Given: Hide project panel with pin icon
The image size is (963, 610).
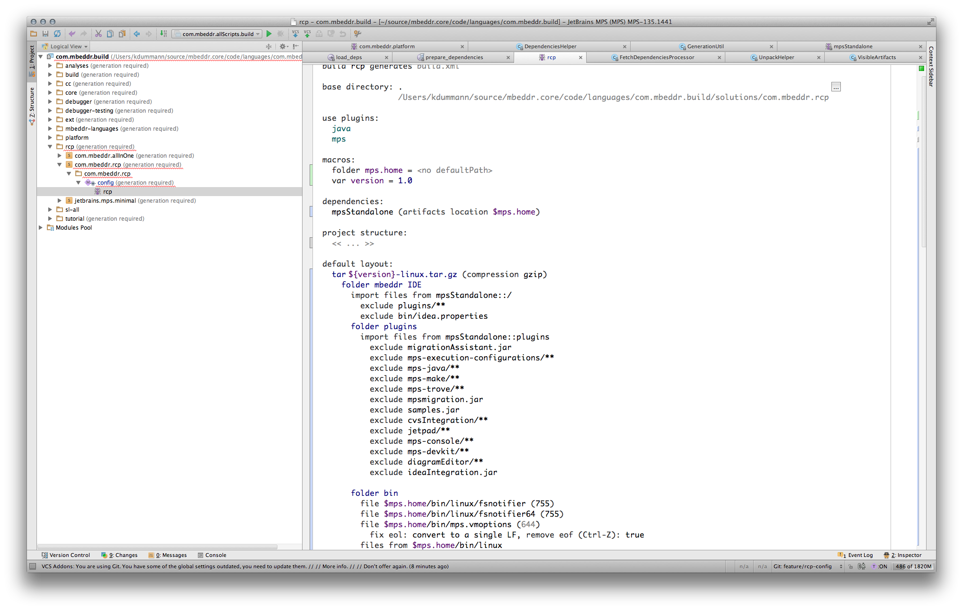Looking at the screenshot, I should (296, 46).
